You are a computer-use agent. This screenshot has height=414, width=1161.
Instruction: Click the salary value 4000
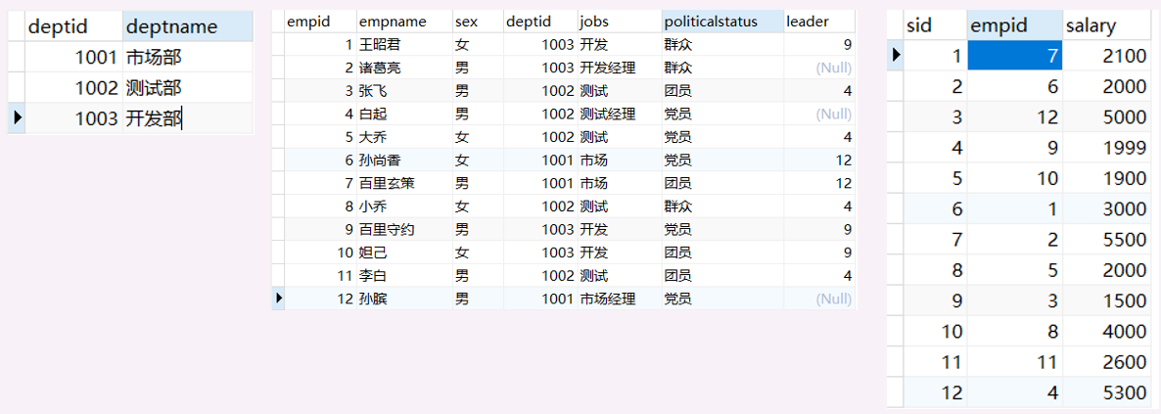coord(1107,331)
